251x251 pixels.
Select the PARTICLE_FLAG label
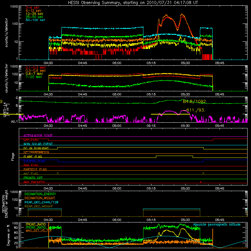pyautogui.click(x=35, y=169)
